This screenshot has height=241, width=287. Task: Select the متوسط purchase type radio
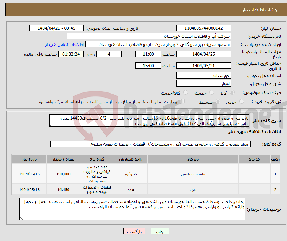tap(218, 101)
